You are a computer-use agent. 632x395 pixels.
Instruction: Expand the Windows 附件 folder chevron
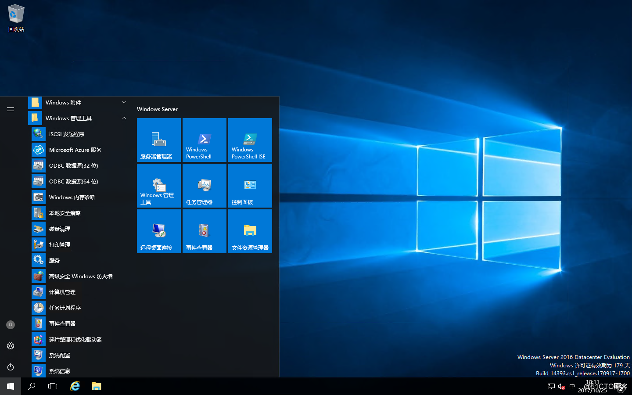[124, 102]
